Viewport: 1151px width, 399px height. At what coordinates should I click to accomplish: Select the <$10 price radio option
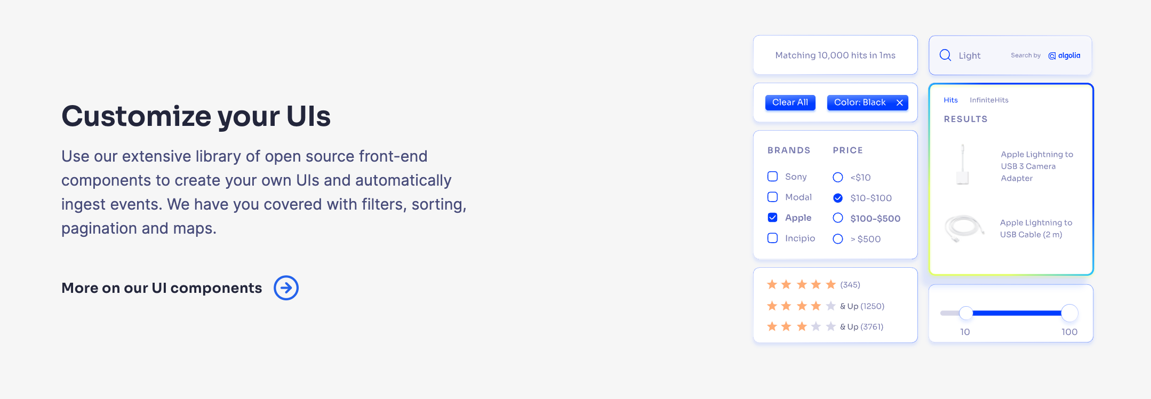tap(838, 177)
